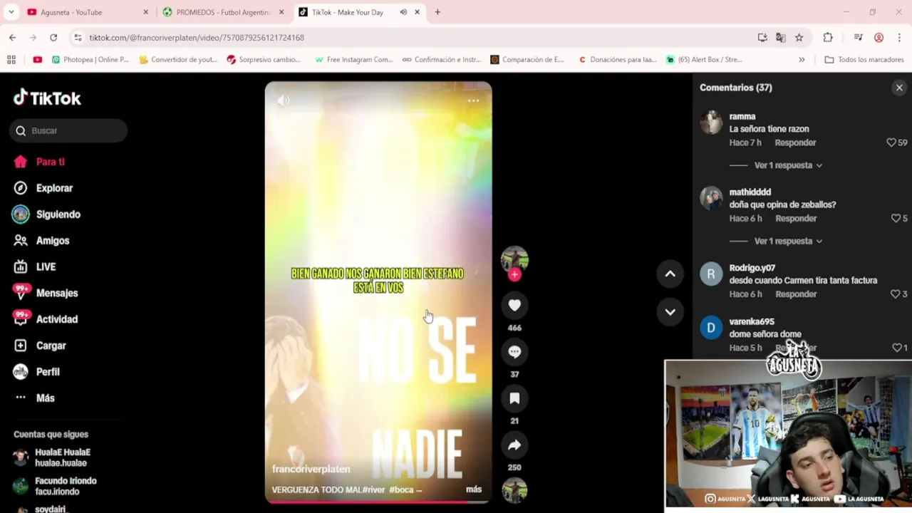Click the Buscar search field
Screen dimensions: 912x513
[x=68, y=130]
